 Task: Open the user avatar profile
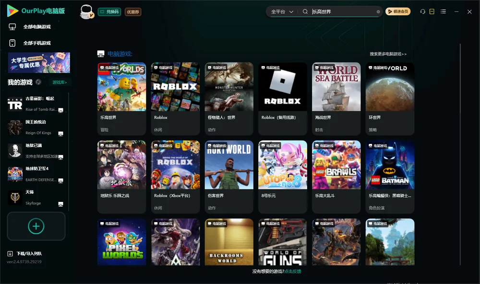86,12
